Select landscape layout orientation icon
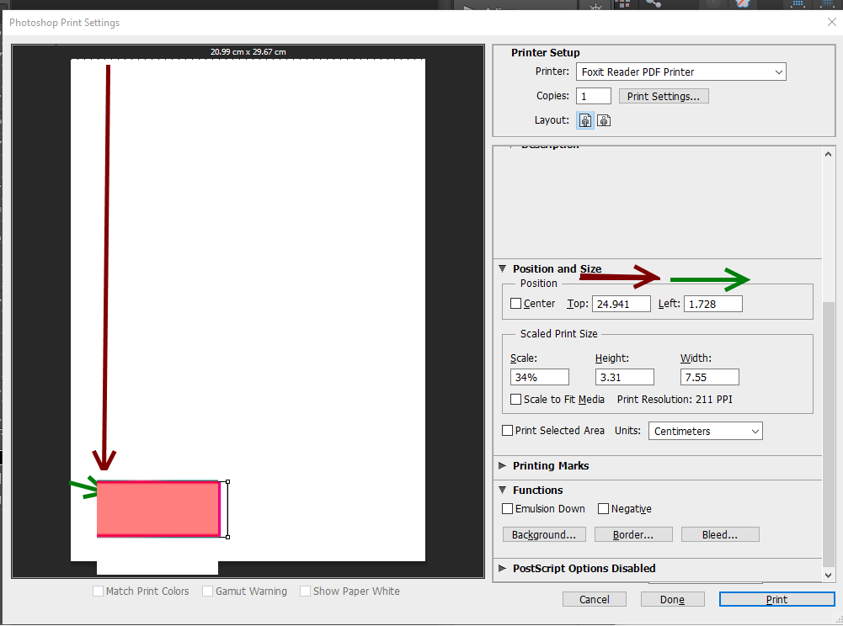 pos(604,120)
